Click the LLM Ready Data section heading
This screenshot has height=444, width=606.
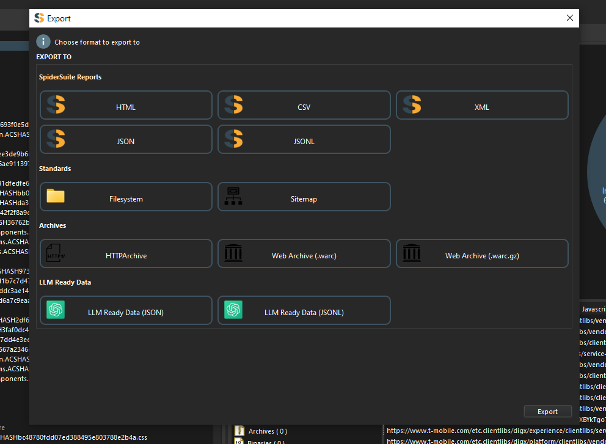(x=65, y=282)
